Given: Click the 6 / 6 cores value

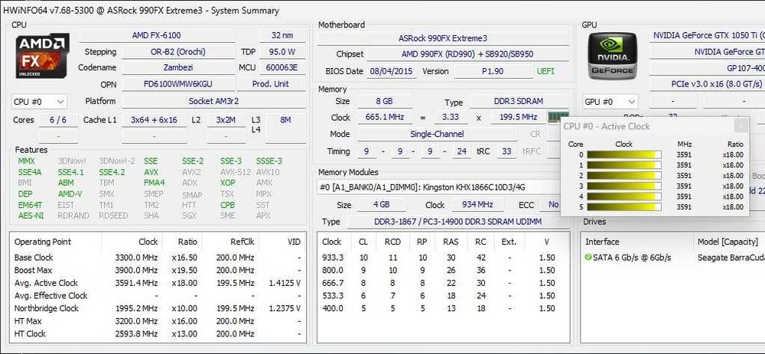Looking at the screenshot, I should click(x=58, y=120).
